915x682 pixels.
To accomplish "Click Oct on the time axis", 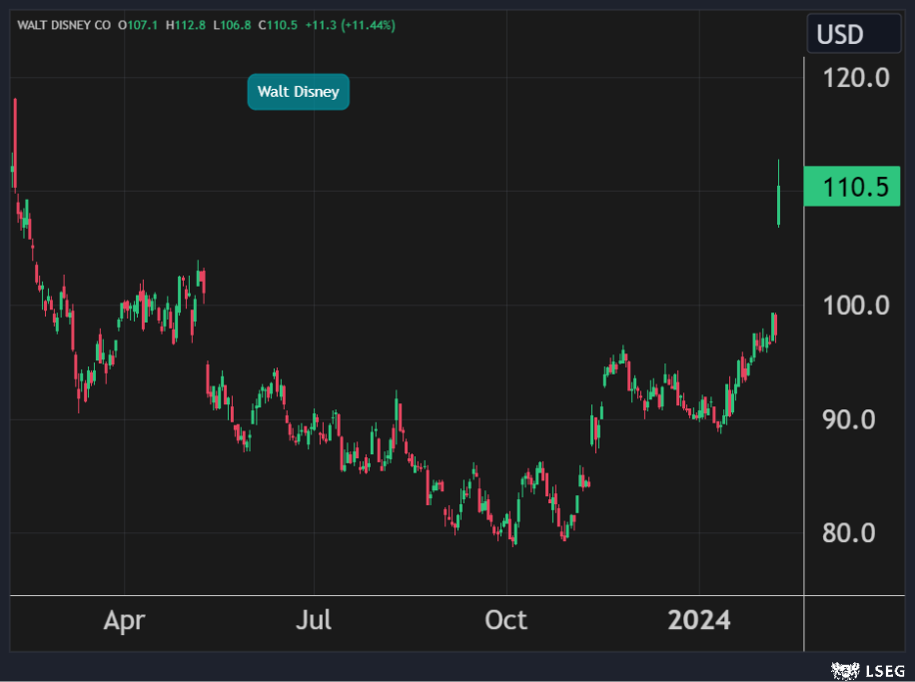I will tap(505, 620).
